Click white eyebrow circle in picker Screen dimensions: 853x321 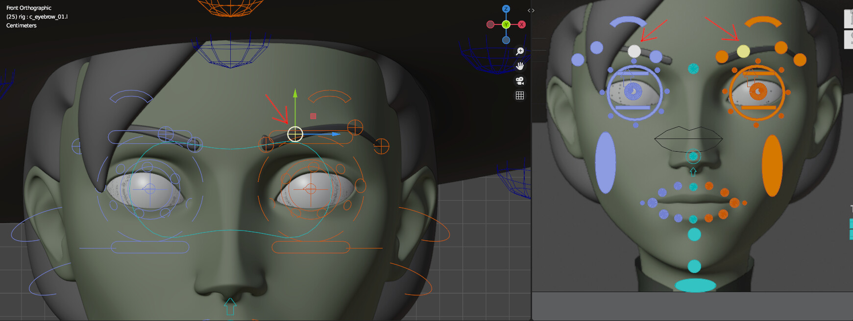pos(634,51)
